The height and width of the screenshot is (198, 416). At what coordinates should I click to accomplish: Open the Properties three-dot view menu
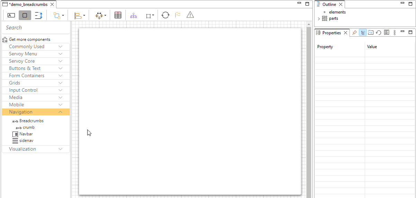point(395,33)
